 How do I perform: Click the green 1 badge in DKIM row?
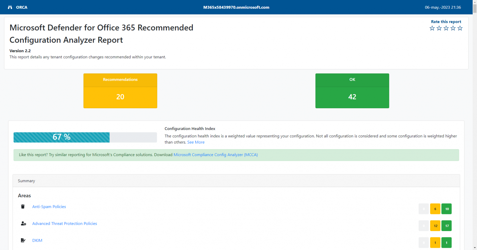(x=447, y=243)
